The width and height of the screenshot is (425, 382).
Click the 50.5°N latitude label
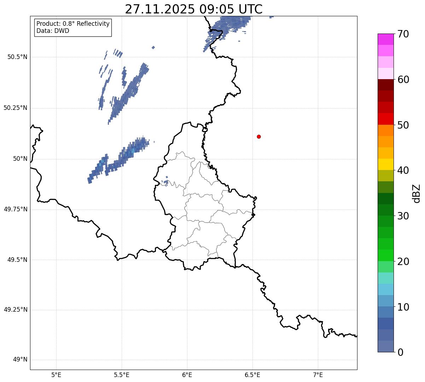pos(17,57)
